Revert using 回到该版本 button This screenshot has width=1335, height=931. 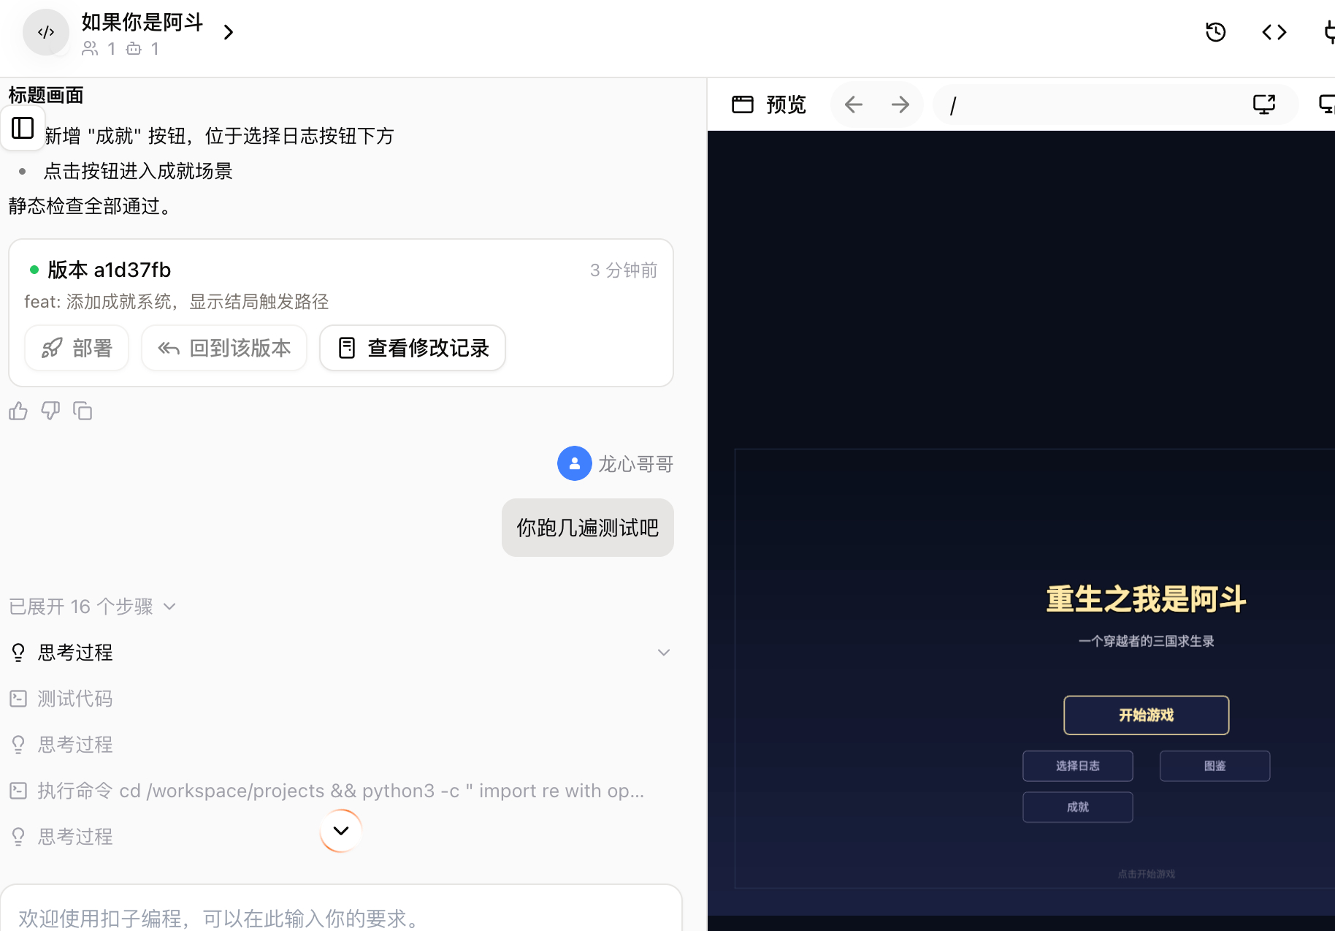(224, 348)
